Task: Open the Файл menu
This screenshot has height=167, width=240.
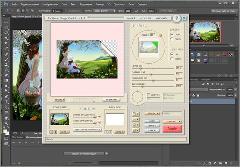Action: tap(14, 5)
